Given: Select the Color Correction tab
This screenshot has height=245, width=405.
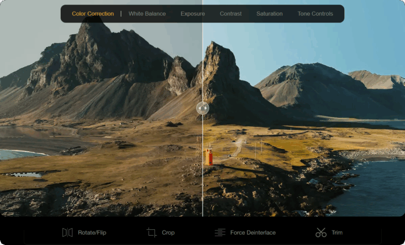Looking at the screenshot, I should tap(93, 14).
